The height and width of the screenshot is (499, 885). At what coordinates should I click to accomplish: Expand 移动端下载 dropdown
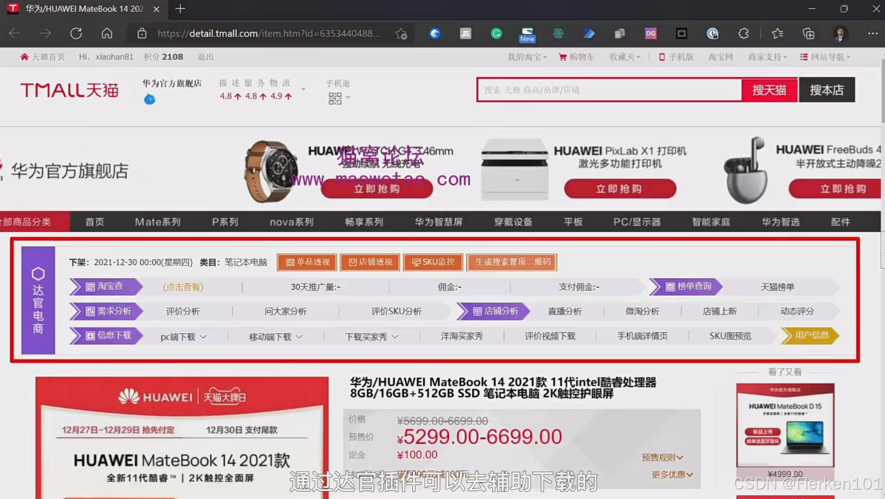[276, 337]
